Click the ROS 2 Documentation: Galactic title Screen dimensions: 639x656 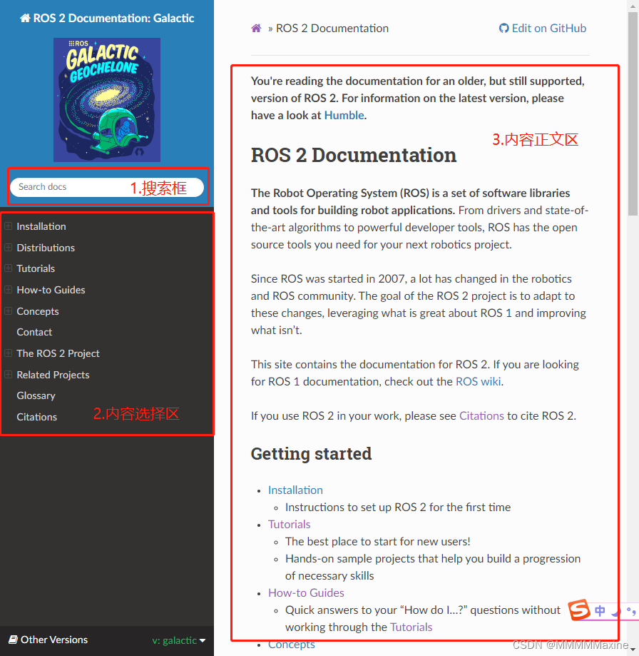[107, 18]
